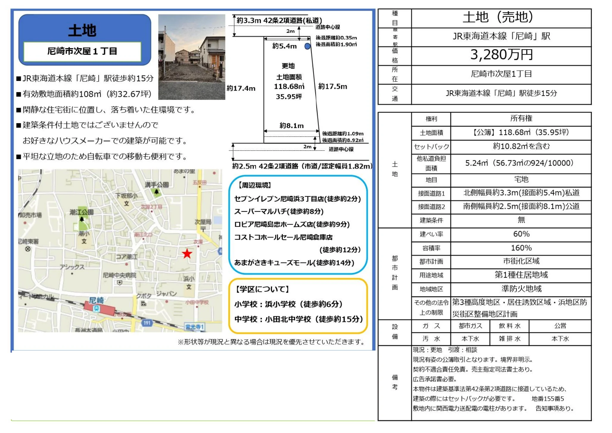Click 現況：更地 引渡：相談 remarks line

(445, 350)
